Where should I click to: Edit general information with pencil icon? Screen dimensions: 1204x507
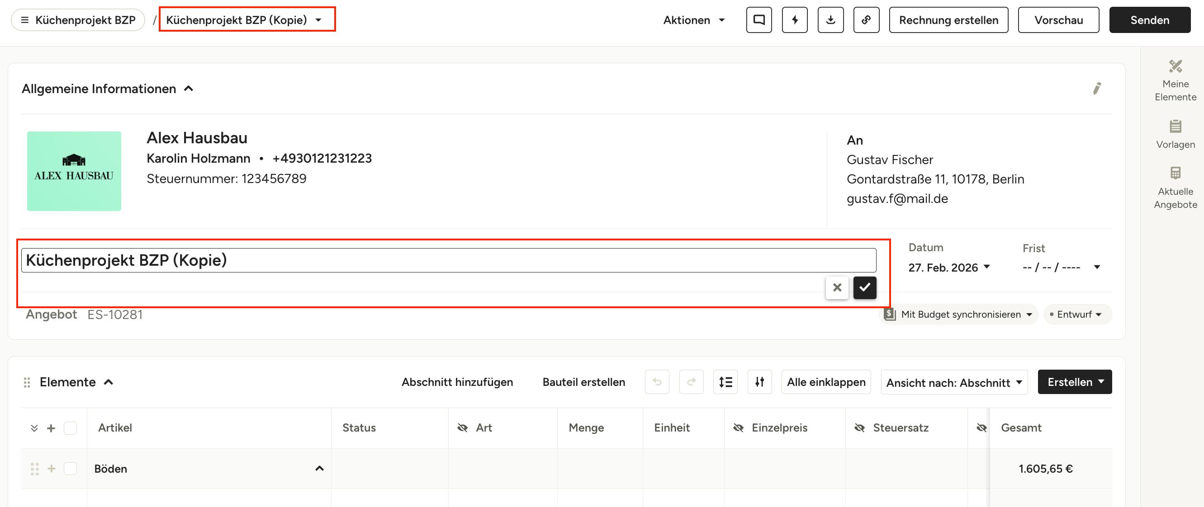click(1096, 88)
